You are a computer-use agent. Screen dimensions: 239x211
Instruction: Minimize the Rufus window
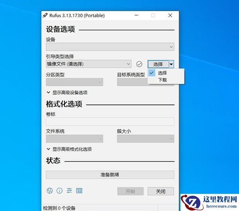pyautogui.click(x=136, y=15)
